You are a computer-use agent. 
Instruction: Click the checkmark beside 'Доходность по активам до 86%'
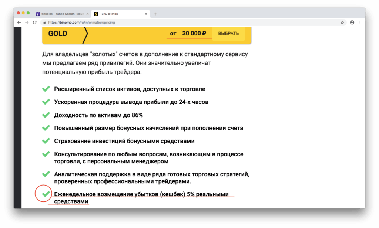tap(46, 115)
